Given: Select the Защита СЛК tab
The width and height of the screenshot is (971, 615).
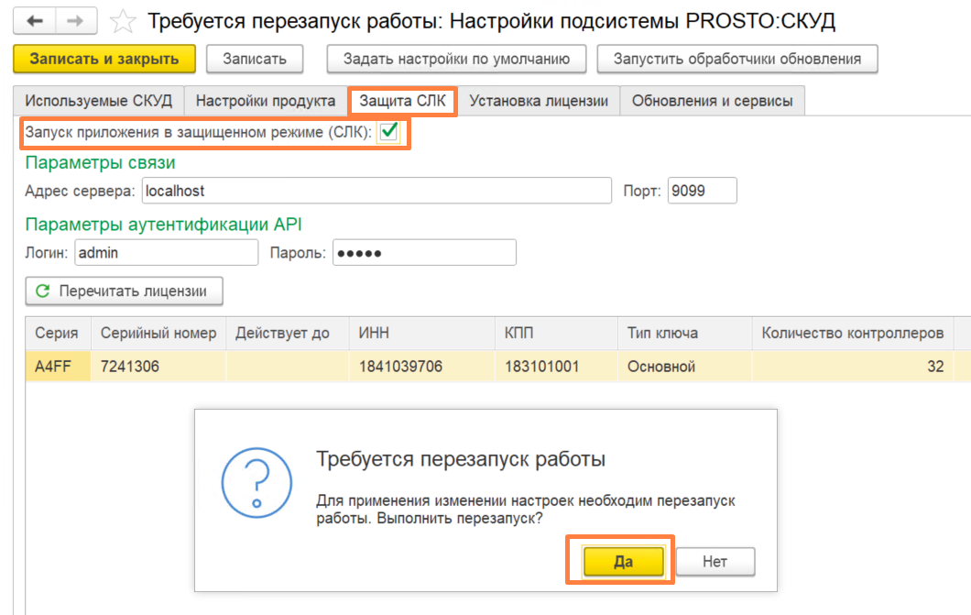Looking at the screenshot, I should pyautogui.click(x=402, y=101).
